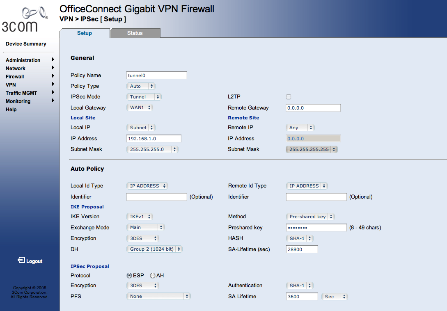Screen dimensions: 447x311
Task: Switch to the Status tab
Action: (x=135, y=33)
